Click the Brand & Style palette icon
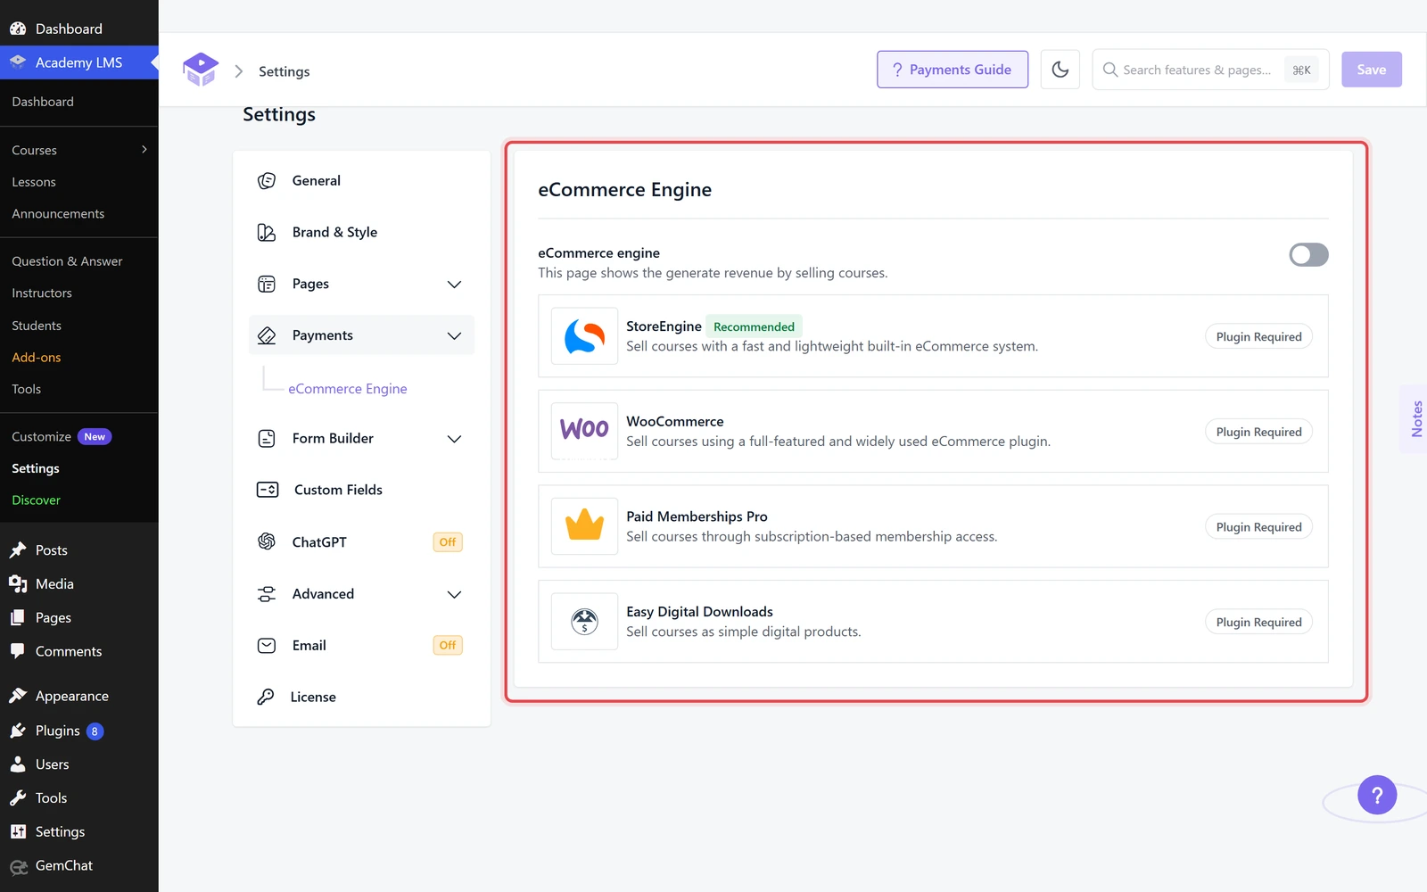The width and height of the screenshot is (1427, 892). tap(267, 233)
